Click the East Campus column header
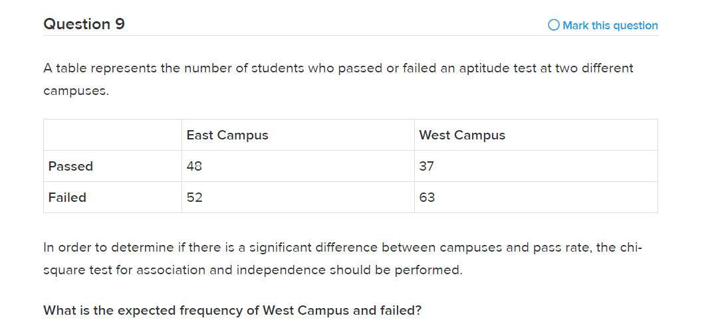Screen dimensions: 712x326 coord(227,135)
